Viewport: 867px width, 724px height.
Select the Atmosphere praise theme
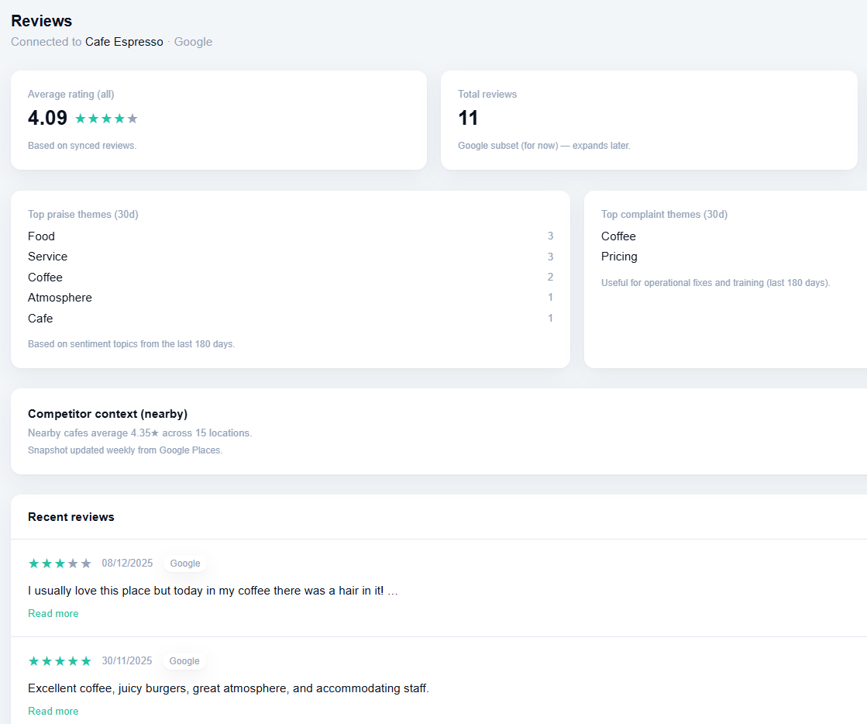pyautogui.click(x=60, y=298)
